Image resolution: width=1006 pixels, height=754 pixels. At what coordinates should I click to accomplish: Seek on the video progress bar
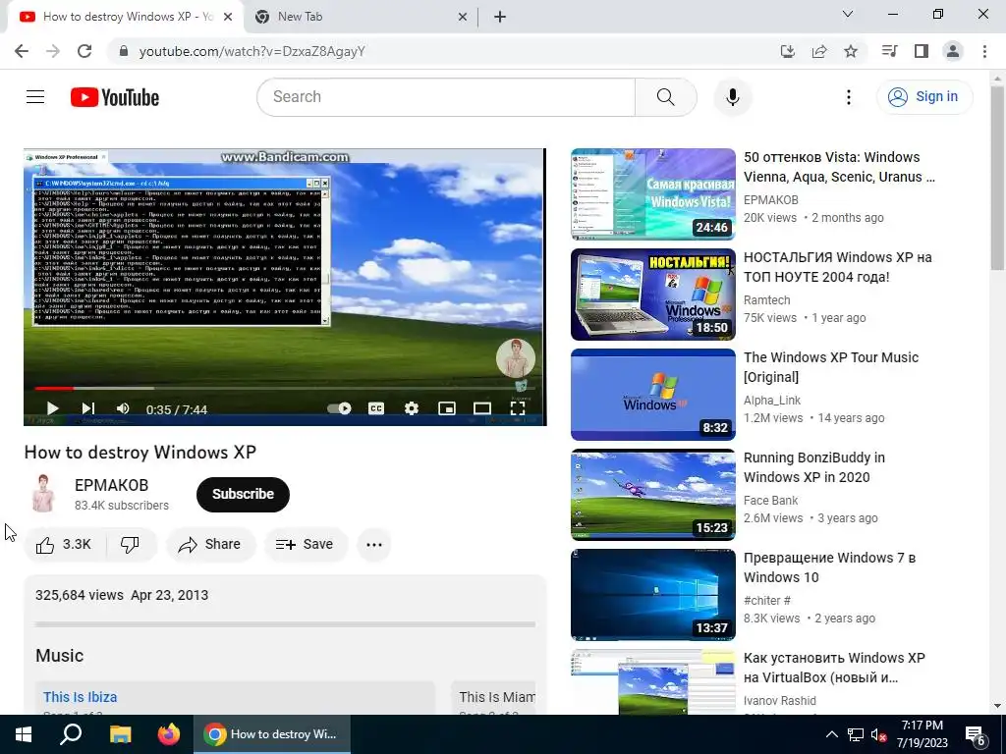click(x=285, y=388)
